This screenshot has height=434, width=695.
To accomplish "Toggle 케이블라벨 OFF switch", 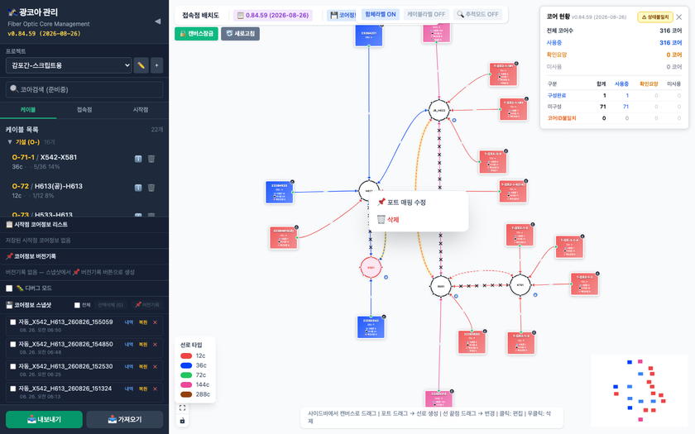I will (x=426, y=14).
